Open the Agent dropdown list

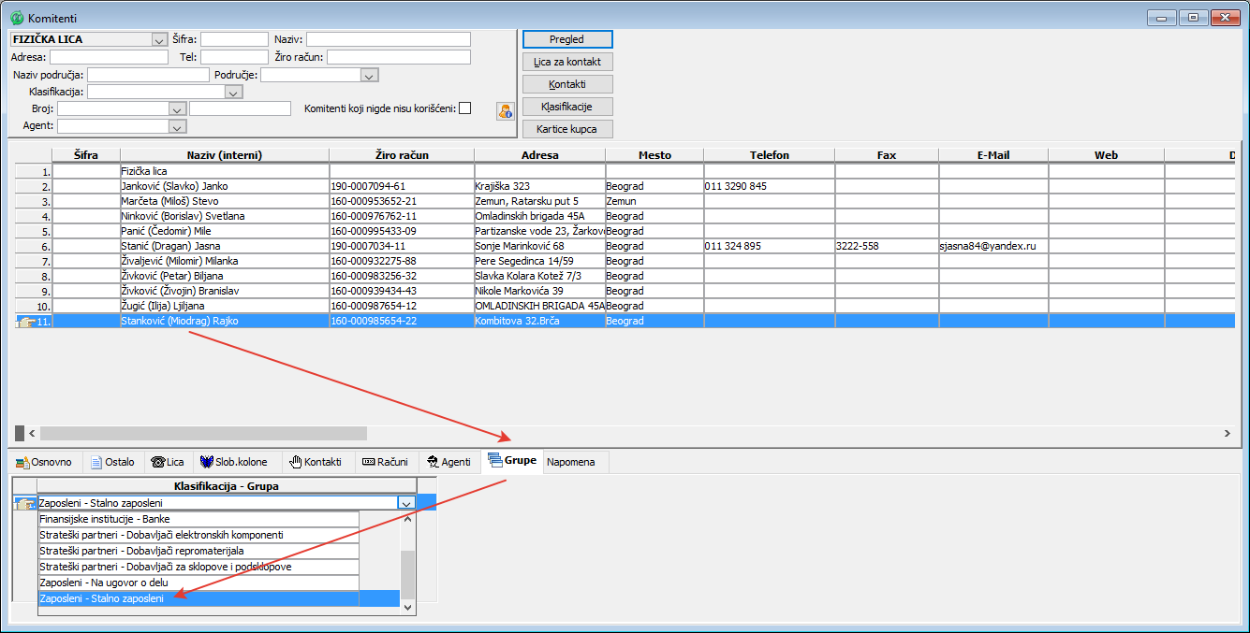pos(177,126)
